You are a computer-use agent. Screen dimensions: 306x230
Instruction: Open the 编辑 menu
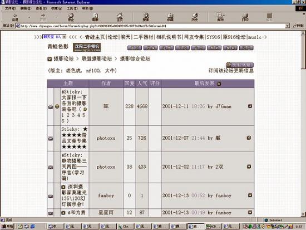(26, 8)
